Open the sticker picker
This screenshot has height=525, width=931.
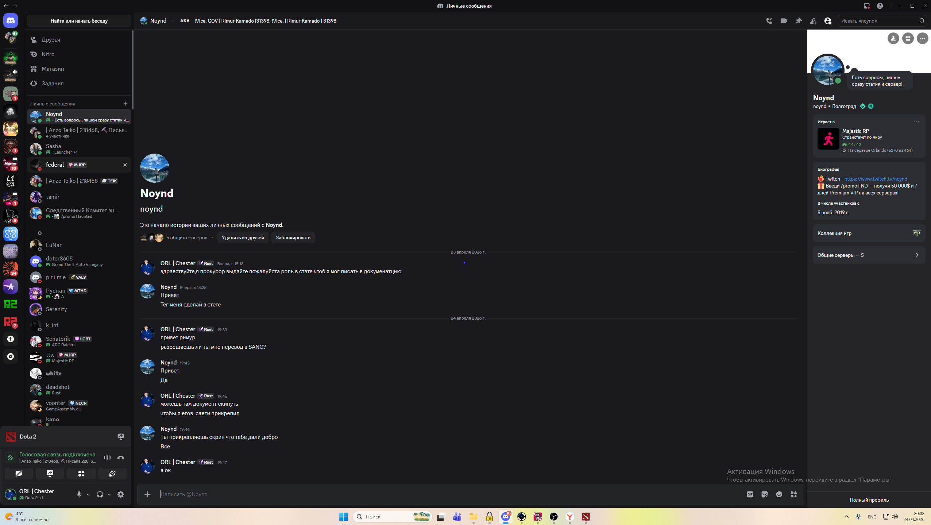[x=765, y=494]
